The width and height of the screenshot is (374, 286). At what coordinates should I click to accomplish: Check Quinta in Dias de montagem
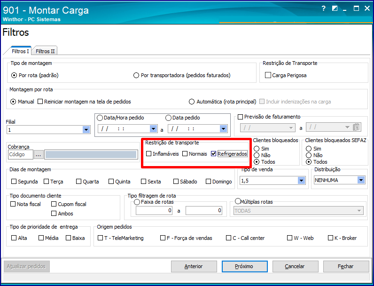tap(111, 182)
